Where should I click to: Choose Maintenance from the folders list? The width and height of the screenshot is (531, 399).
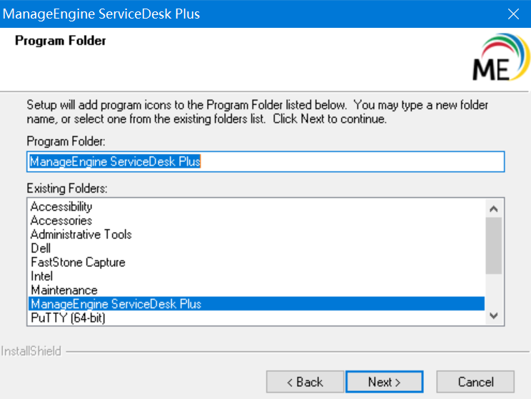pos(64,291)
